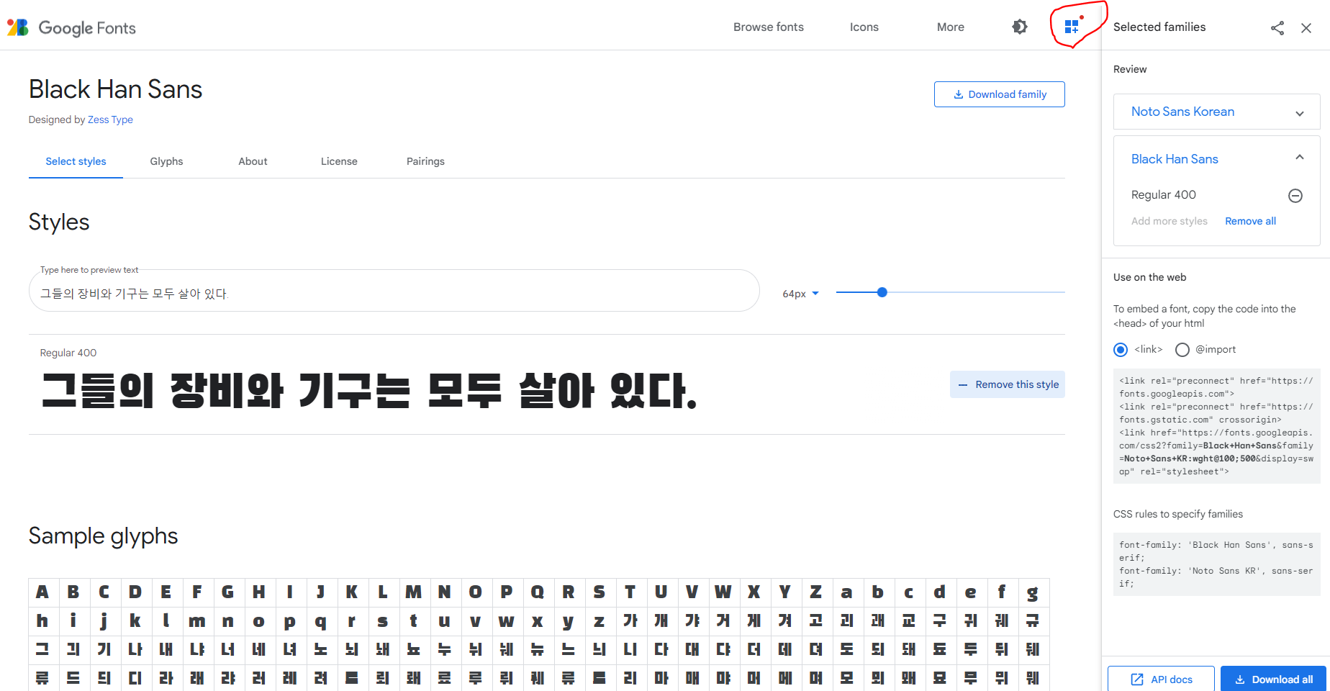Viewport: 1330px width, 691px height.
Task: Click the lowercase 'g' sample glyph
Action: point(1033,592)
